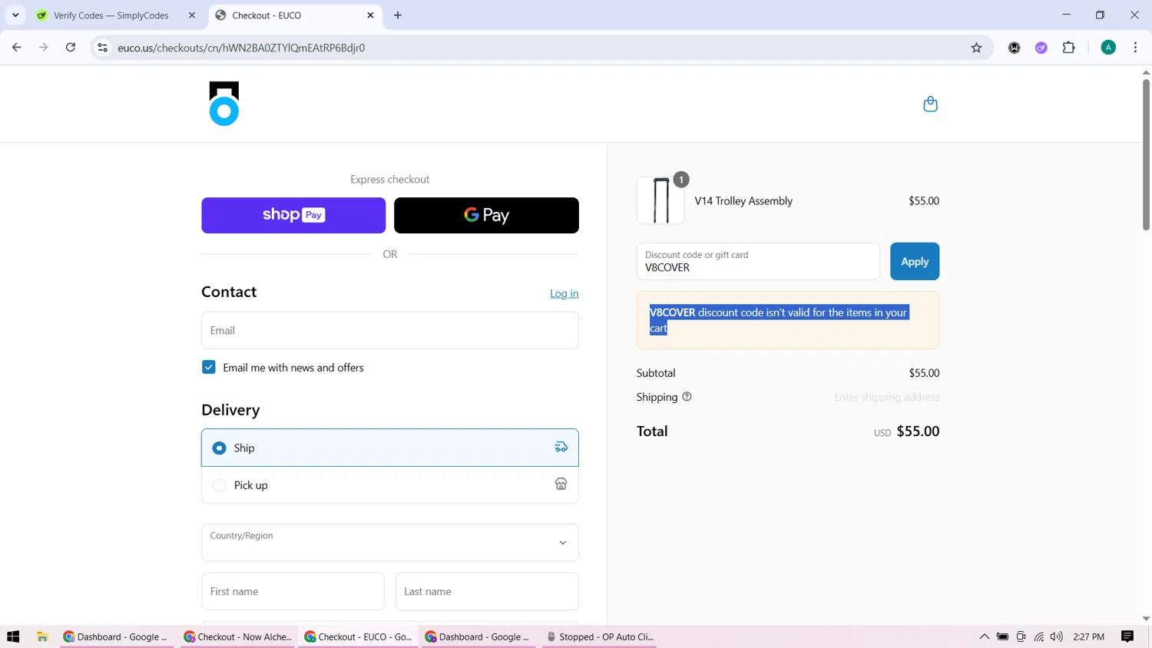Screen dimensions: 1152x648
Task: Open the volume speaker tray icon
Action: (1057, 636)
